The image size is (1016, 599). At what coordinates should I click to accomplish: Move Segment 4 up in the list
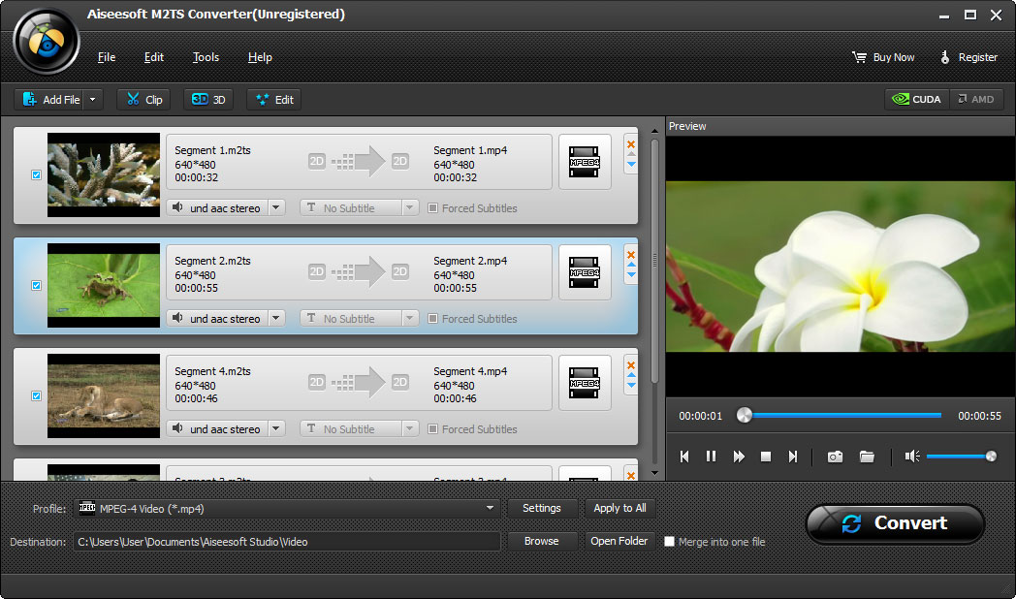[631, 375]
